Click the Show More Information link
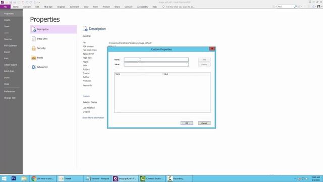The image size is (323, 182). pyautogui.click(x=93, y=118)
